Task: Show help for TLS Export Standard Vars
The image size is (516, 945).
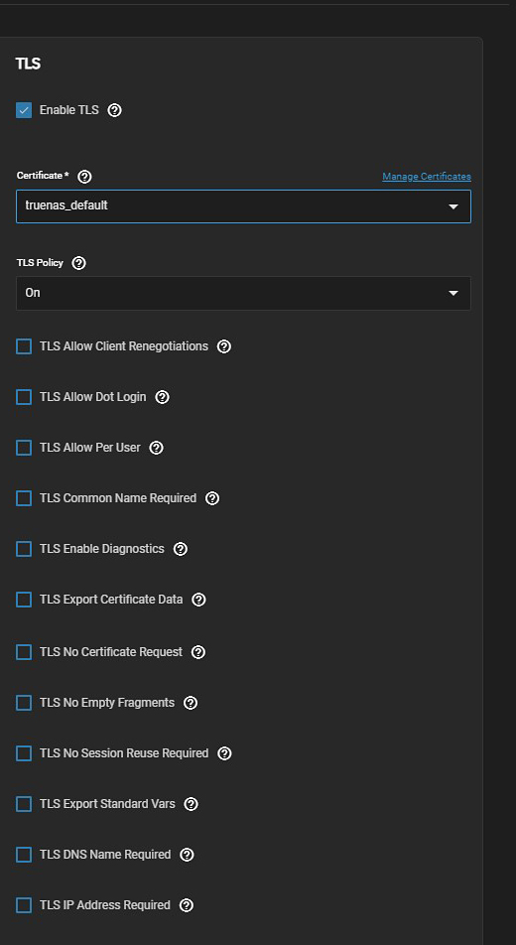Action: (x=192, y=804)
